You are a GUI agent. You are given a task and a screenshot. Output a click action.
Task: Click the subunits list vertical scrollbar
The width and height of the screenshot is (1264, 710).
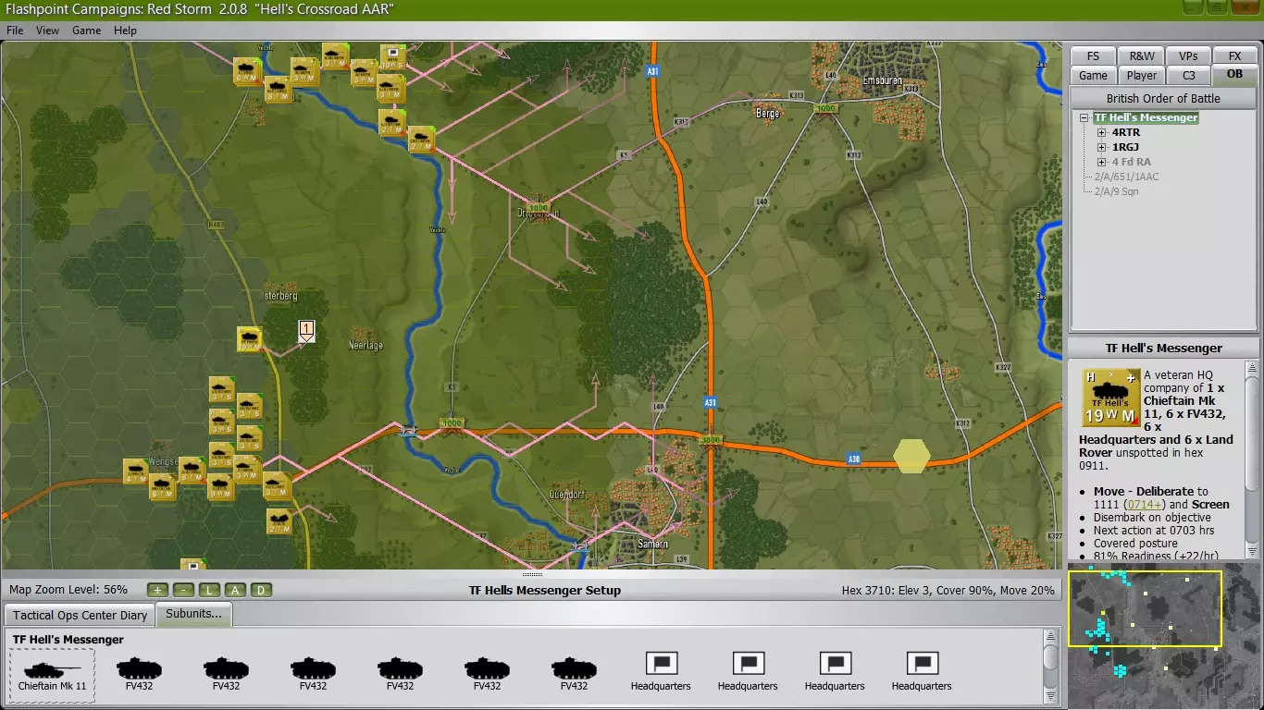[x=1050, y=666]
